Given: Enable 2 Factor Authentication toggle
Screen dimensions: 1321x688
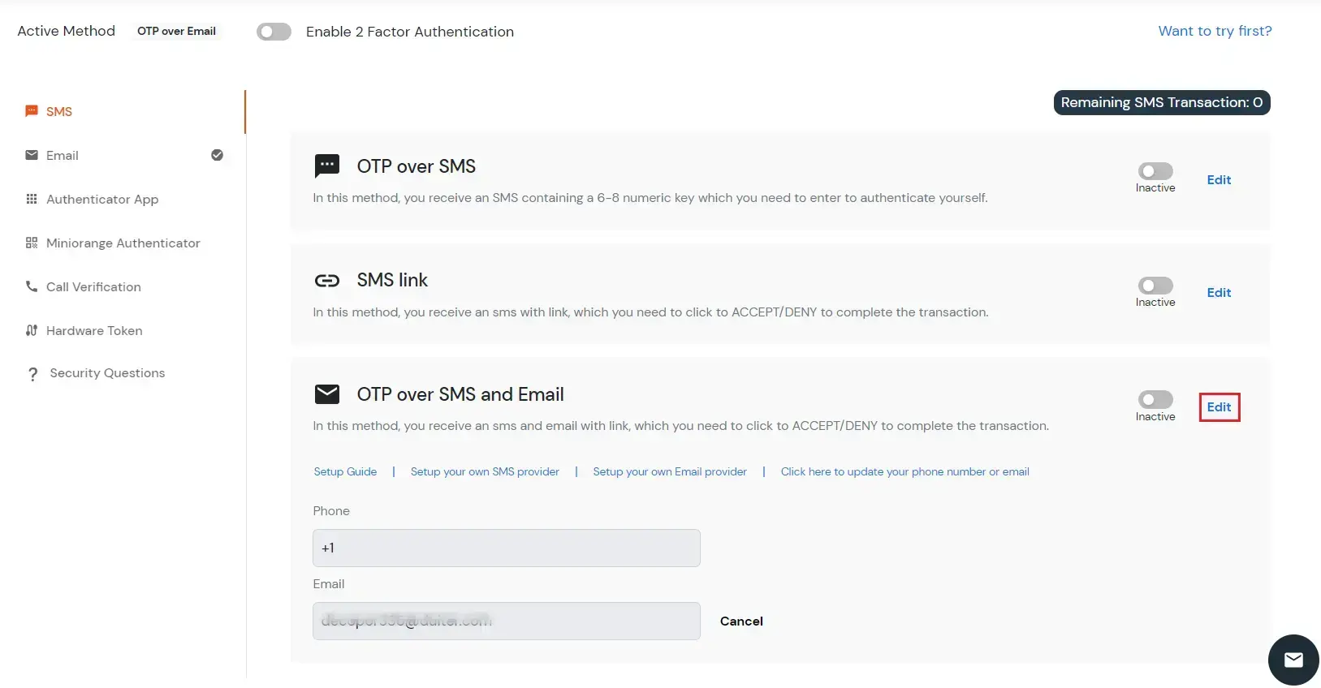Looking at the screenshot, I should 274,32.
